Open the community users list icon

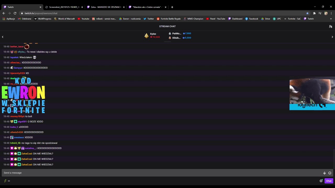331,26
